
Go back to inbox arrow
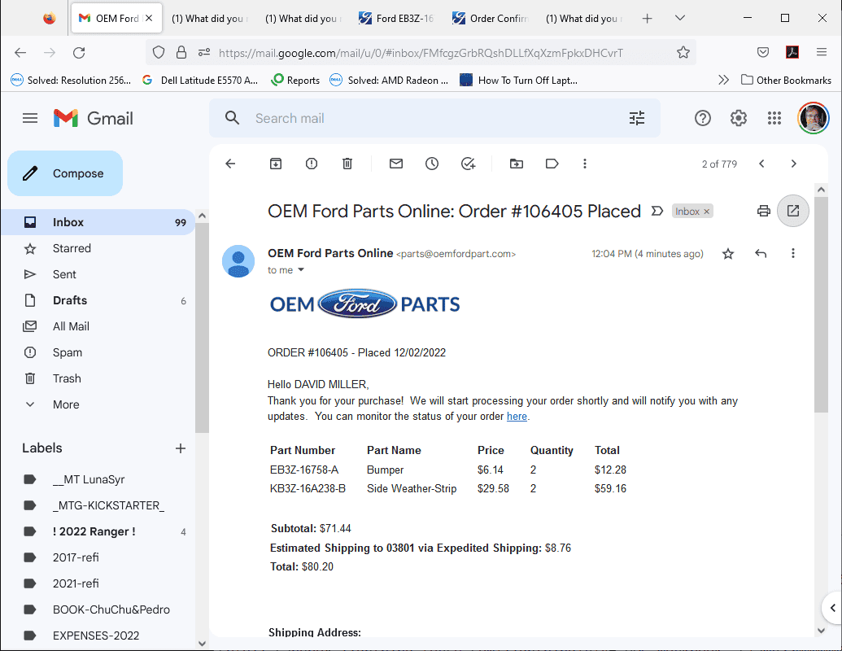click(x=230, y=164)
